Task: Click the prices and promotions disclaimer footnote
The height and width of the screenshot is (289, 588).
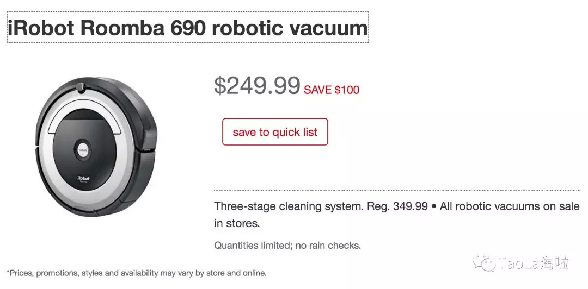Action: pos(136,273)
